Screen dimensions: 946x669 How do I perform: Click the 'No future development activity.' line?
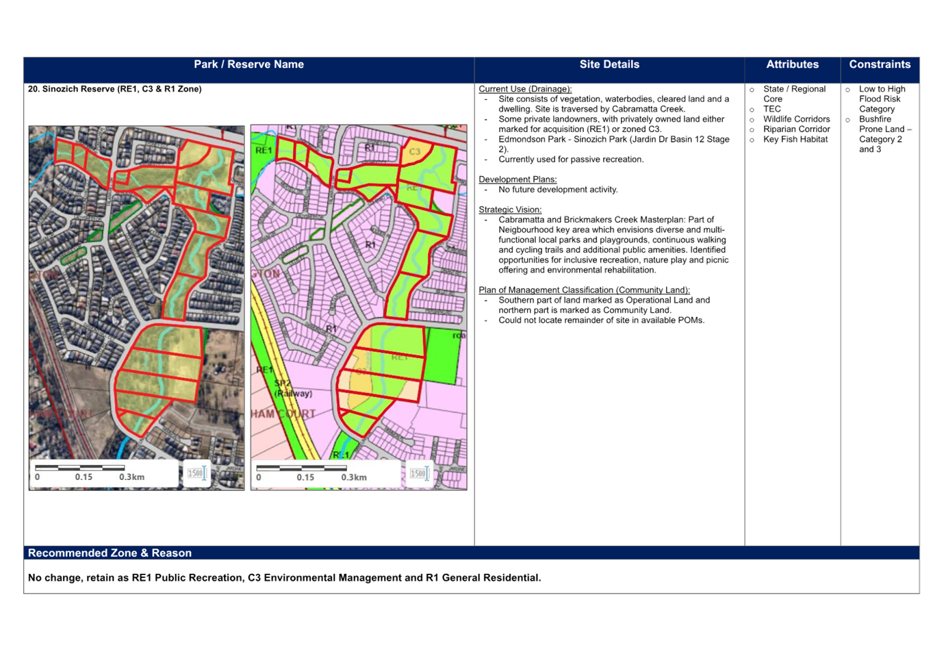558,190
